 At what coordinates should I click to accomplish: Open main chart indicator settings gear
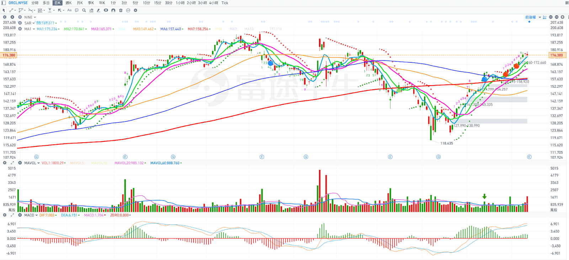point(5,17)
